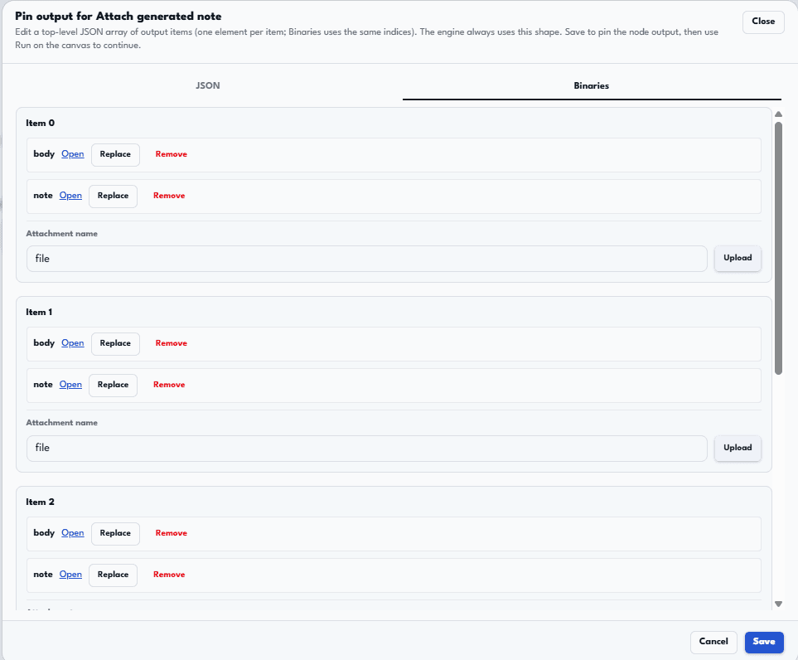Click Item 0 Attachment name field
The image size is (798, 660).
coord(366,259)
